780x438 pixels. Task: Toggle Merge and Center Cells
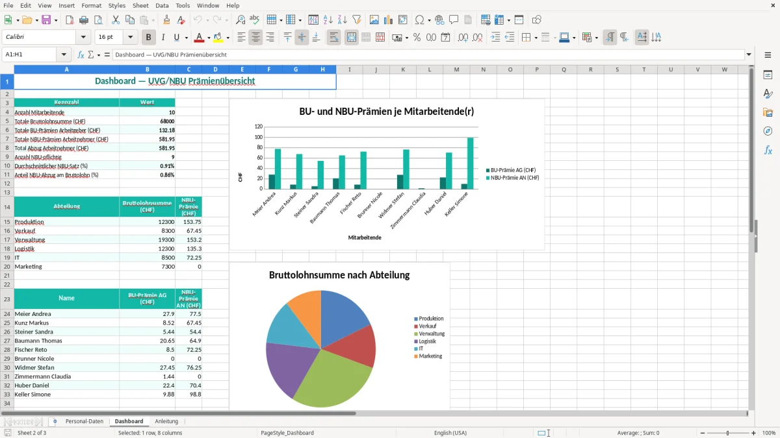[352, 38]
